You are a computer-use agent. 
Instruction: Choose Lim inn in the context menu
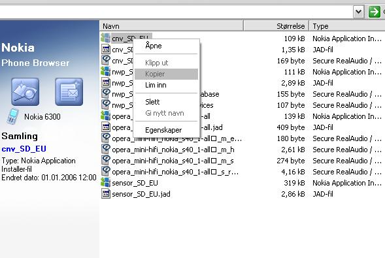[x=167, y=85]
